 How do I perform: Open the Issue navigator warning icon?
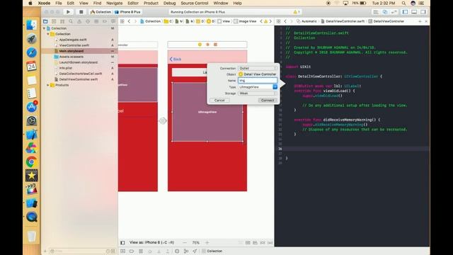(79, 21)
